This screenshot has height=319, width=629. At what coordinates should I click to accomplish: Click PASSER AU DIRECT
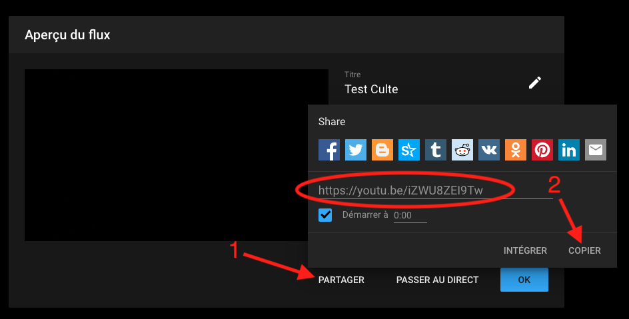tap(437, 280)
